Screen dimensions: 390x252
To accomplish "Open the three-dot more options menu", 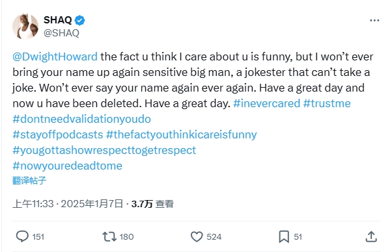I will [x=374, y=20].
